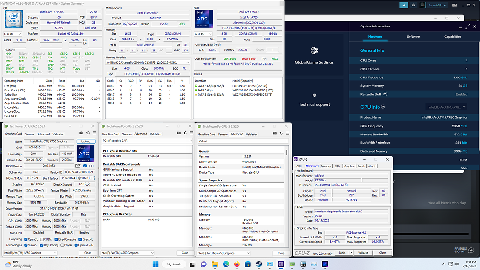Click the taskbar Search box
480x270 pixels.
175,264
